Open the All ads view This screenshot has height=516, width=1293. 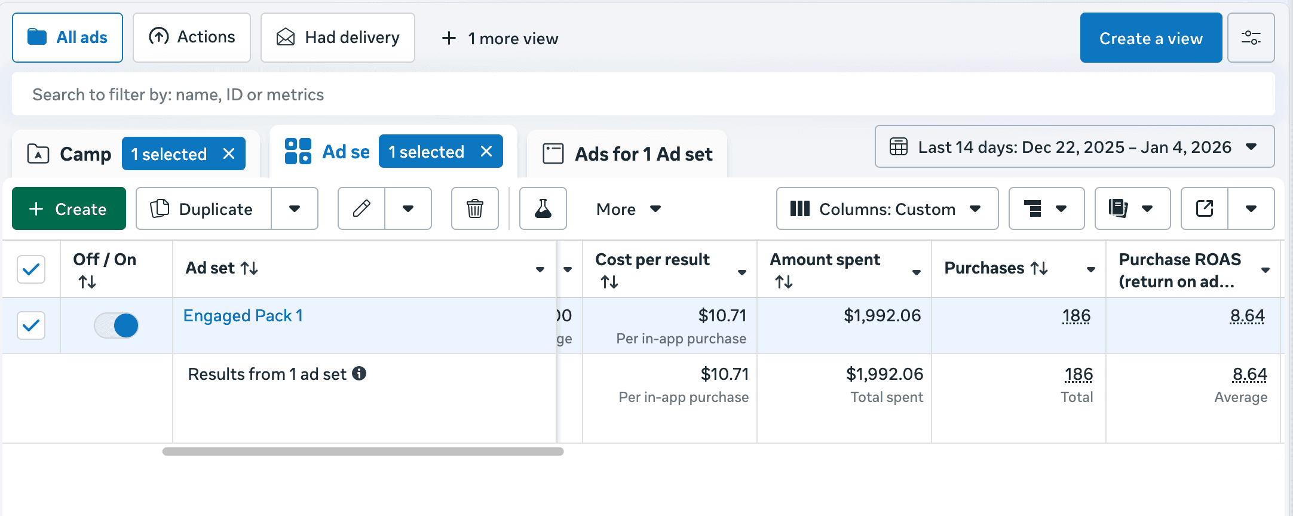click(68, 38)
